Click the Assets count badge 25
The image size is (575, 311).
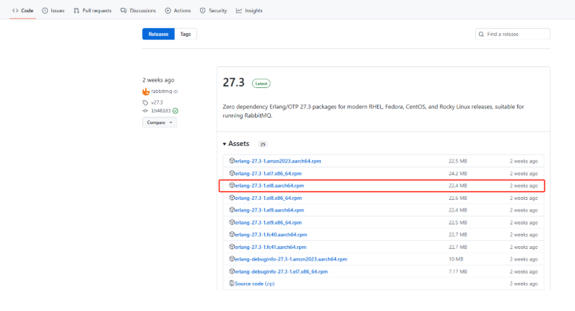point(262,144)
